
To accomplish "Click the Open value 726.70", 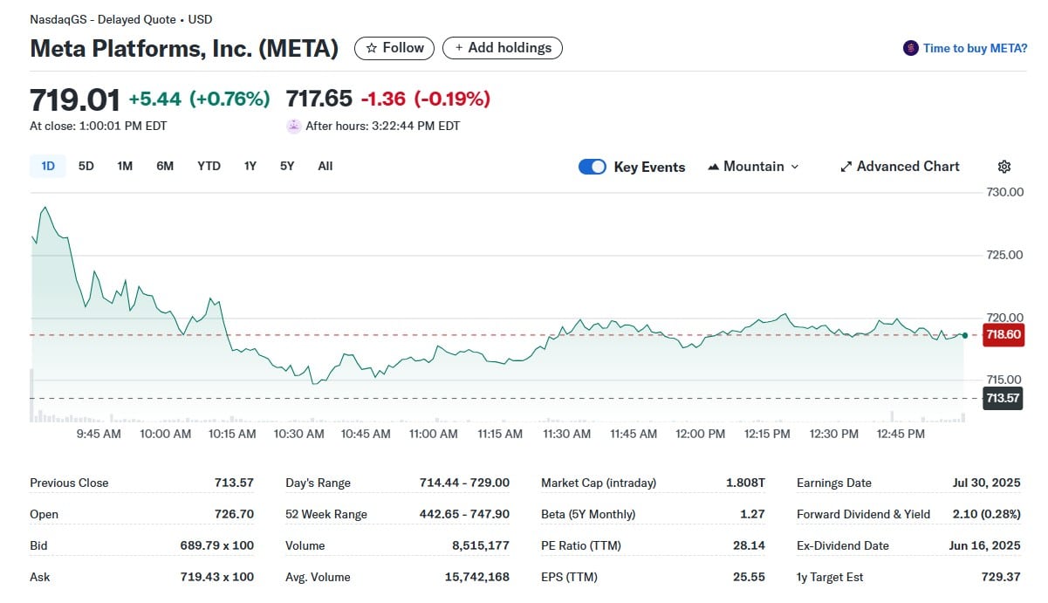I will 234,514.
